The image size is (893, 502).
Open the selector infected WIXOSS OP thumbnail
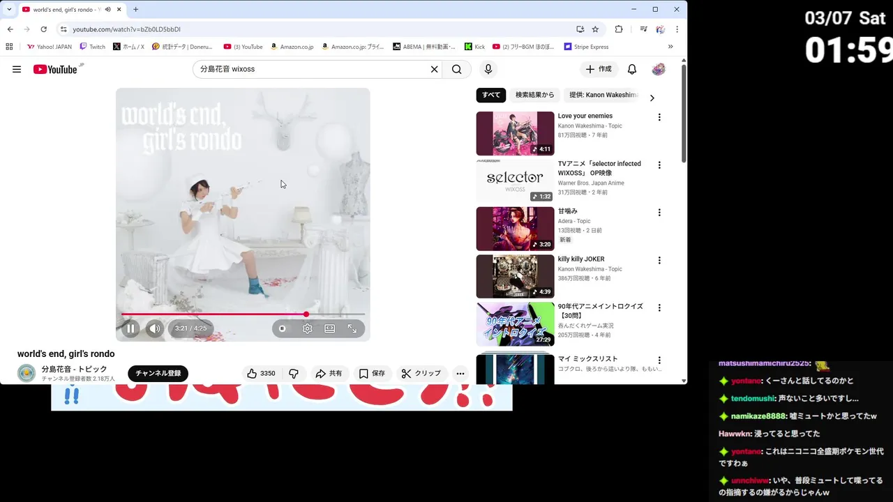click(516, 181)
